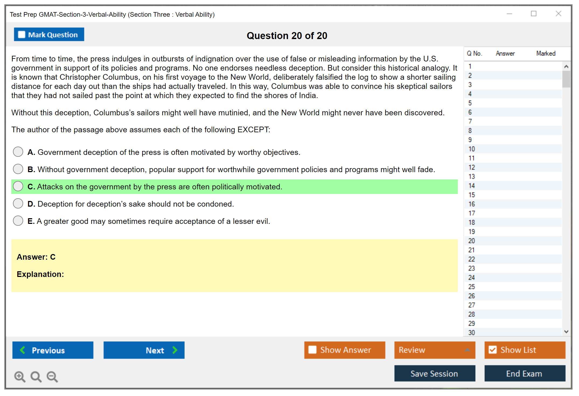Select question 7 in the list
The image size is (579, 396).
[513, 121]
